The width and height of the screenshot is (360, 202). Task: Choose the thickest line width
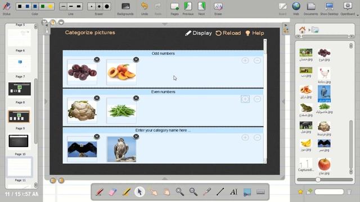79,6
